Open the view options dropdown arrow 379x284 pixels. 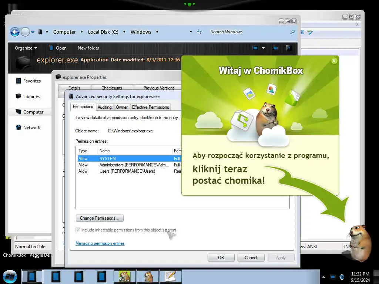(263, 48)
